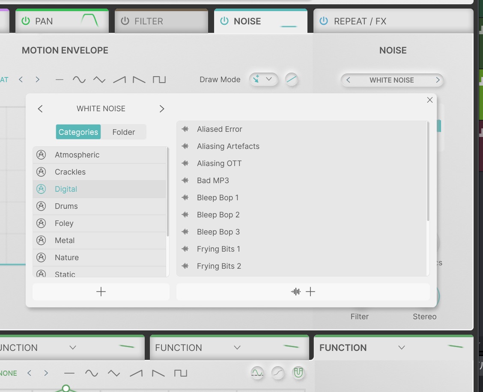This screenshot has width=483, height=392.
Task: Add a new sample with waveform plus button
Action: [x=303, y=292]
